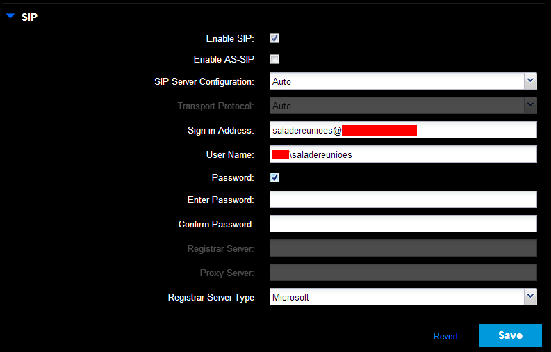Tick the Enable AS-SIP checkbox

point(274,59)
